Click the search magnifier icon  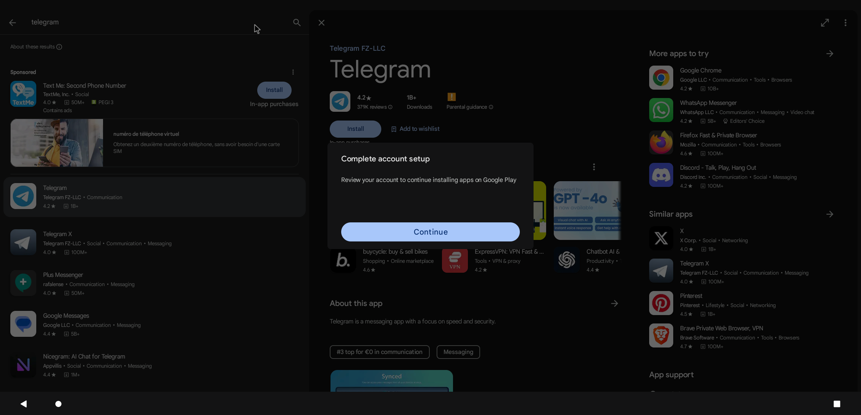point(297,23)
